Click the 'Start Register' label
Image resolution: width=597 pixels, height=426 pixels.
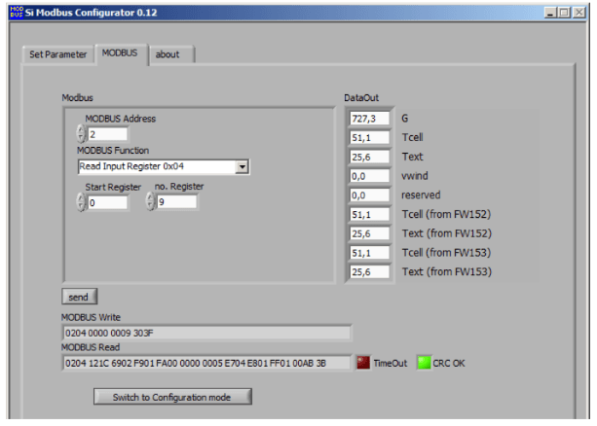click(113, 187)
